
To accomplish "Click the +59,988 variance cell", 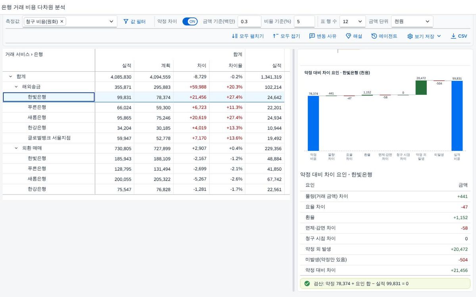I will tap(191, 87).
